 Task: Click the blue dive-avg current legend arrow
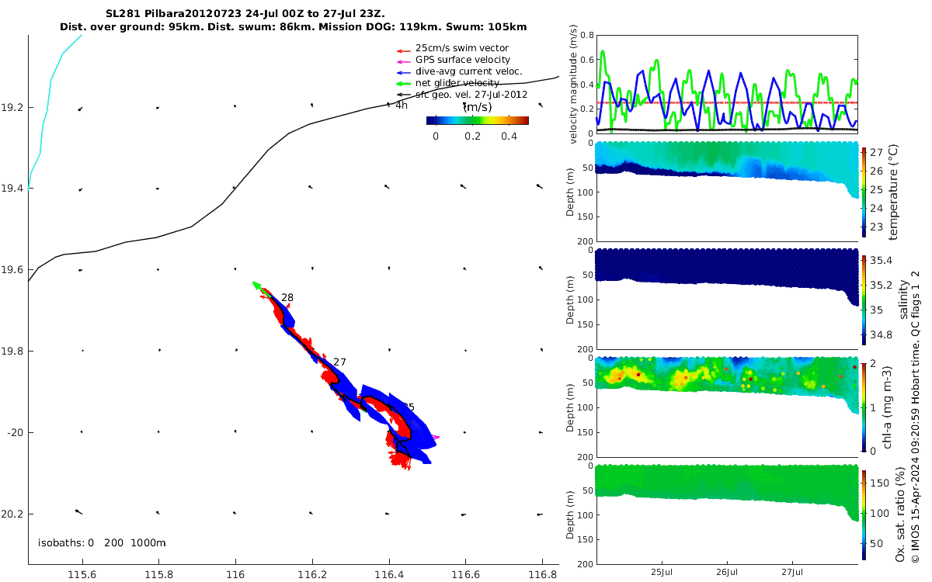[x=403, y=71]
